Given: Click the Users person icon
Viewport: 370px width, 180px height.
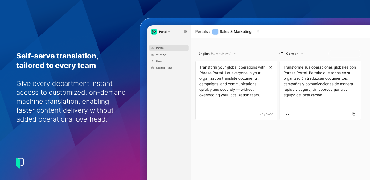Looking at the screenshot, I should [152, 61].
